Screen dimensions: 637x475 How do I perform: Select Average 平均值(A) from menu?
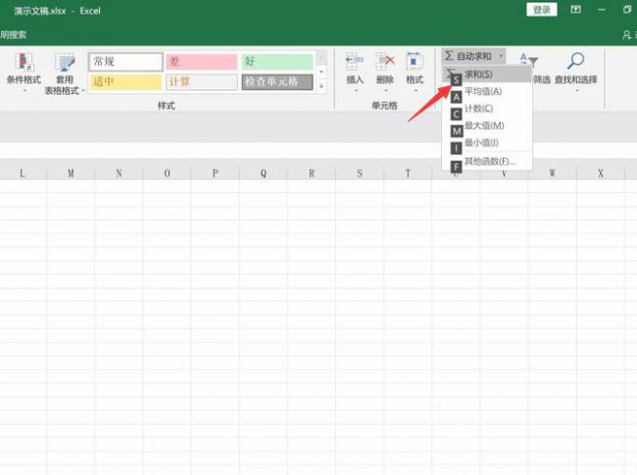(487, 91)
